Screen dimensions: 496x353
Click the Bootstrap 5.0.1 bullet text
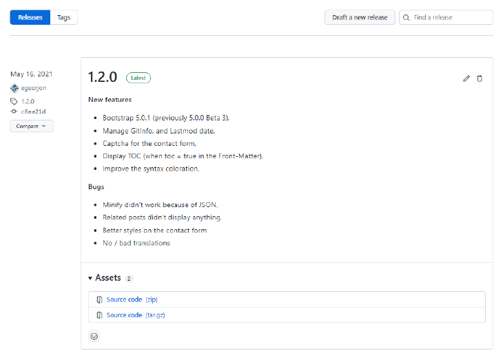[x=166, y=118]
